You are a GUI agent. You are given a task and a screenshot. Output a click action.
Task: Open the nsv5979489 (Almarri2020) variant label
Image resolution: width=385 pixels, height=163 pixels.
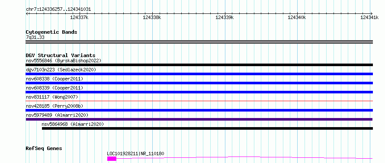click(57, 115)
